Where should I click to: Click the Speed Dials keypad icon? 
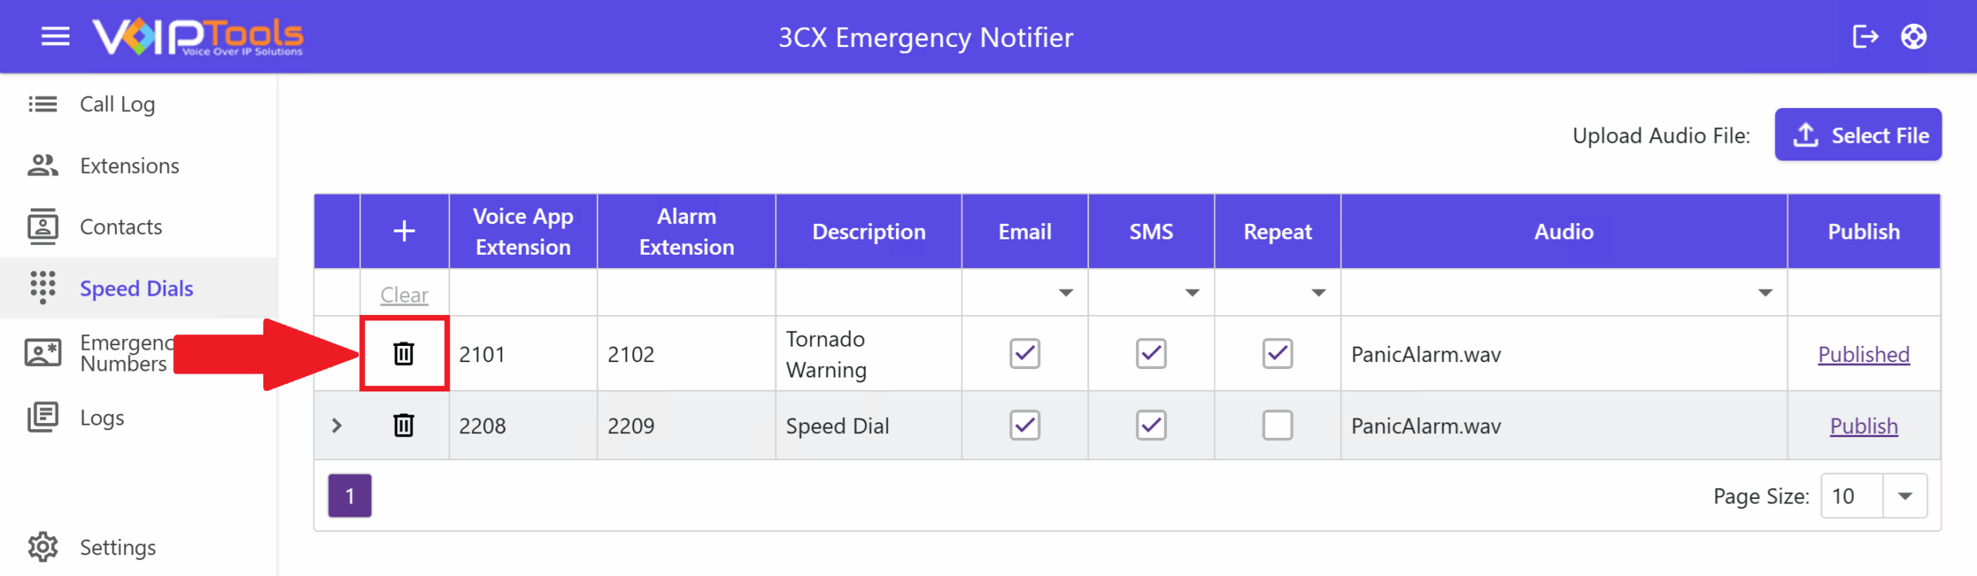coord(43,287)
